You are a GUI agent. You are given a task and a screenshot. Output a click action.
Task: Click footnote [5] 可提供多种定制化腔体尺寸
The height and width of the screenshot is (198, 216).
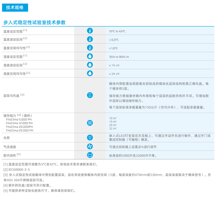[40, 191]
